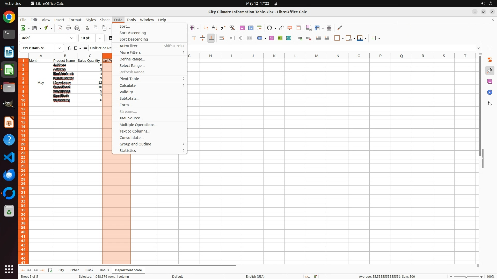Viewport: 497px width, 279px height.
Task: Click the Format as Percent icon
Action: click(272, 38)
